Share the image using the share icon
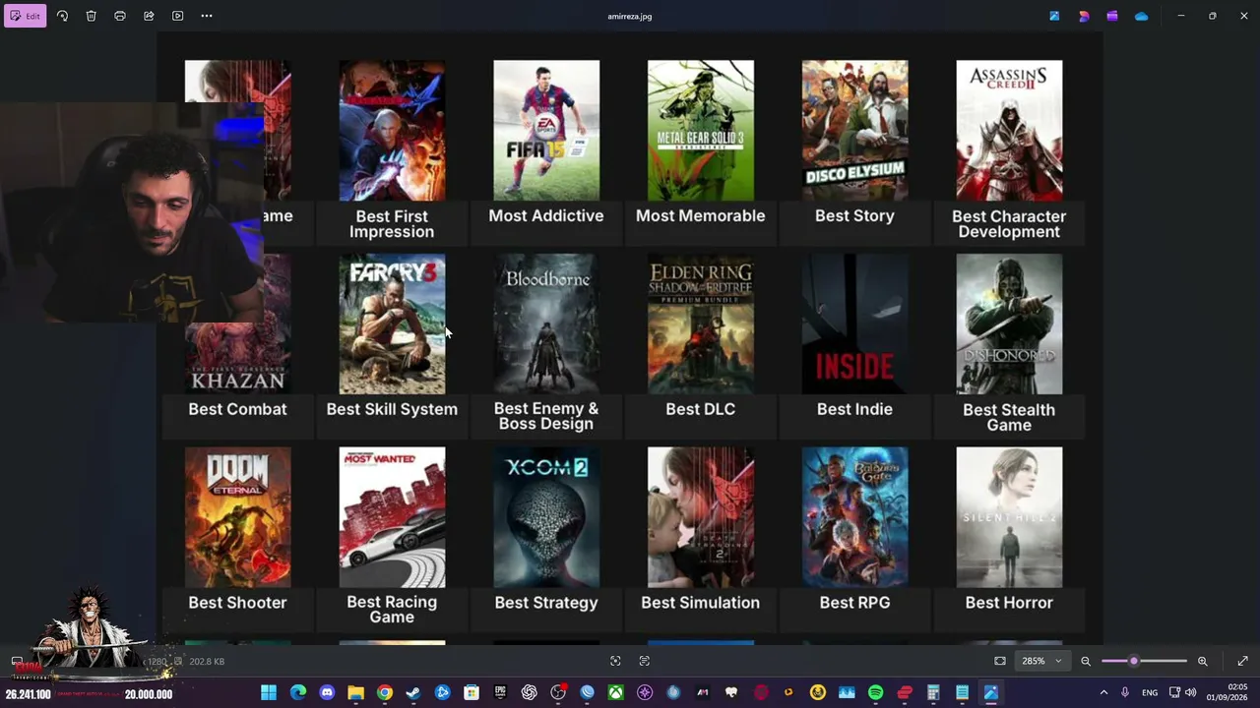 pyautogui.click(x=149, y=16)
